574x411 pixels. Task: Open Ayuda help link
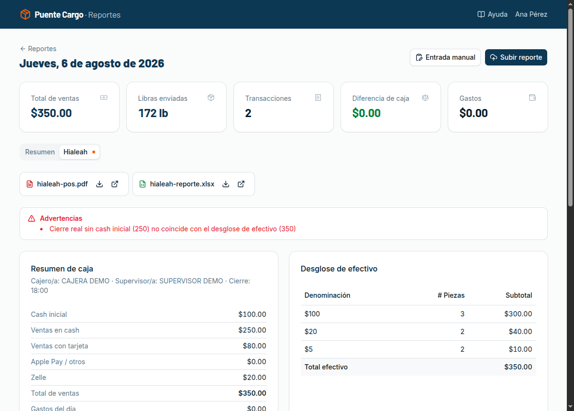pos(492,14)
